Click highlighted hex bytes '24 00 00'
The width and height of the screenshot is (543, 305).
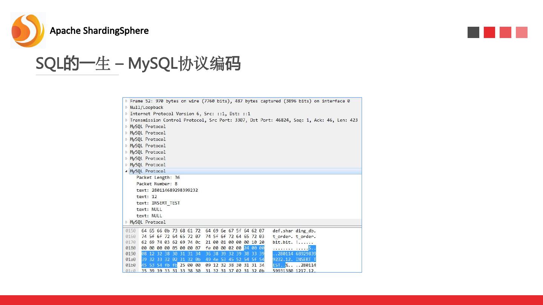(x=254, y=248)
